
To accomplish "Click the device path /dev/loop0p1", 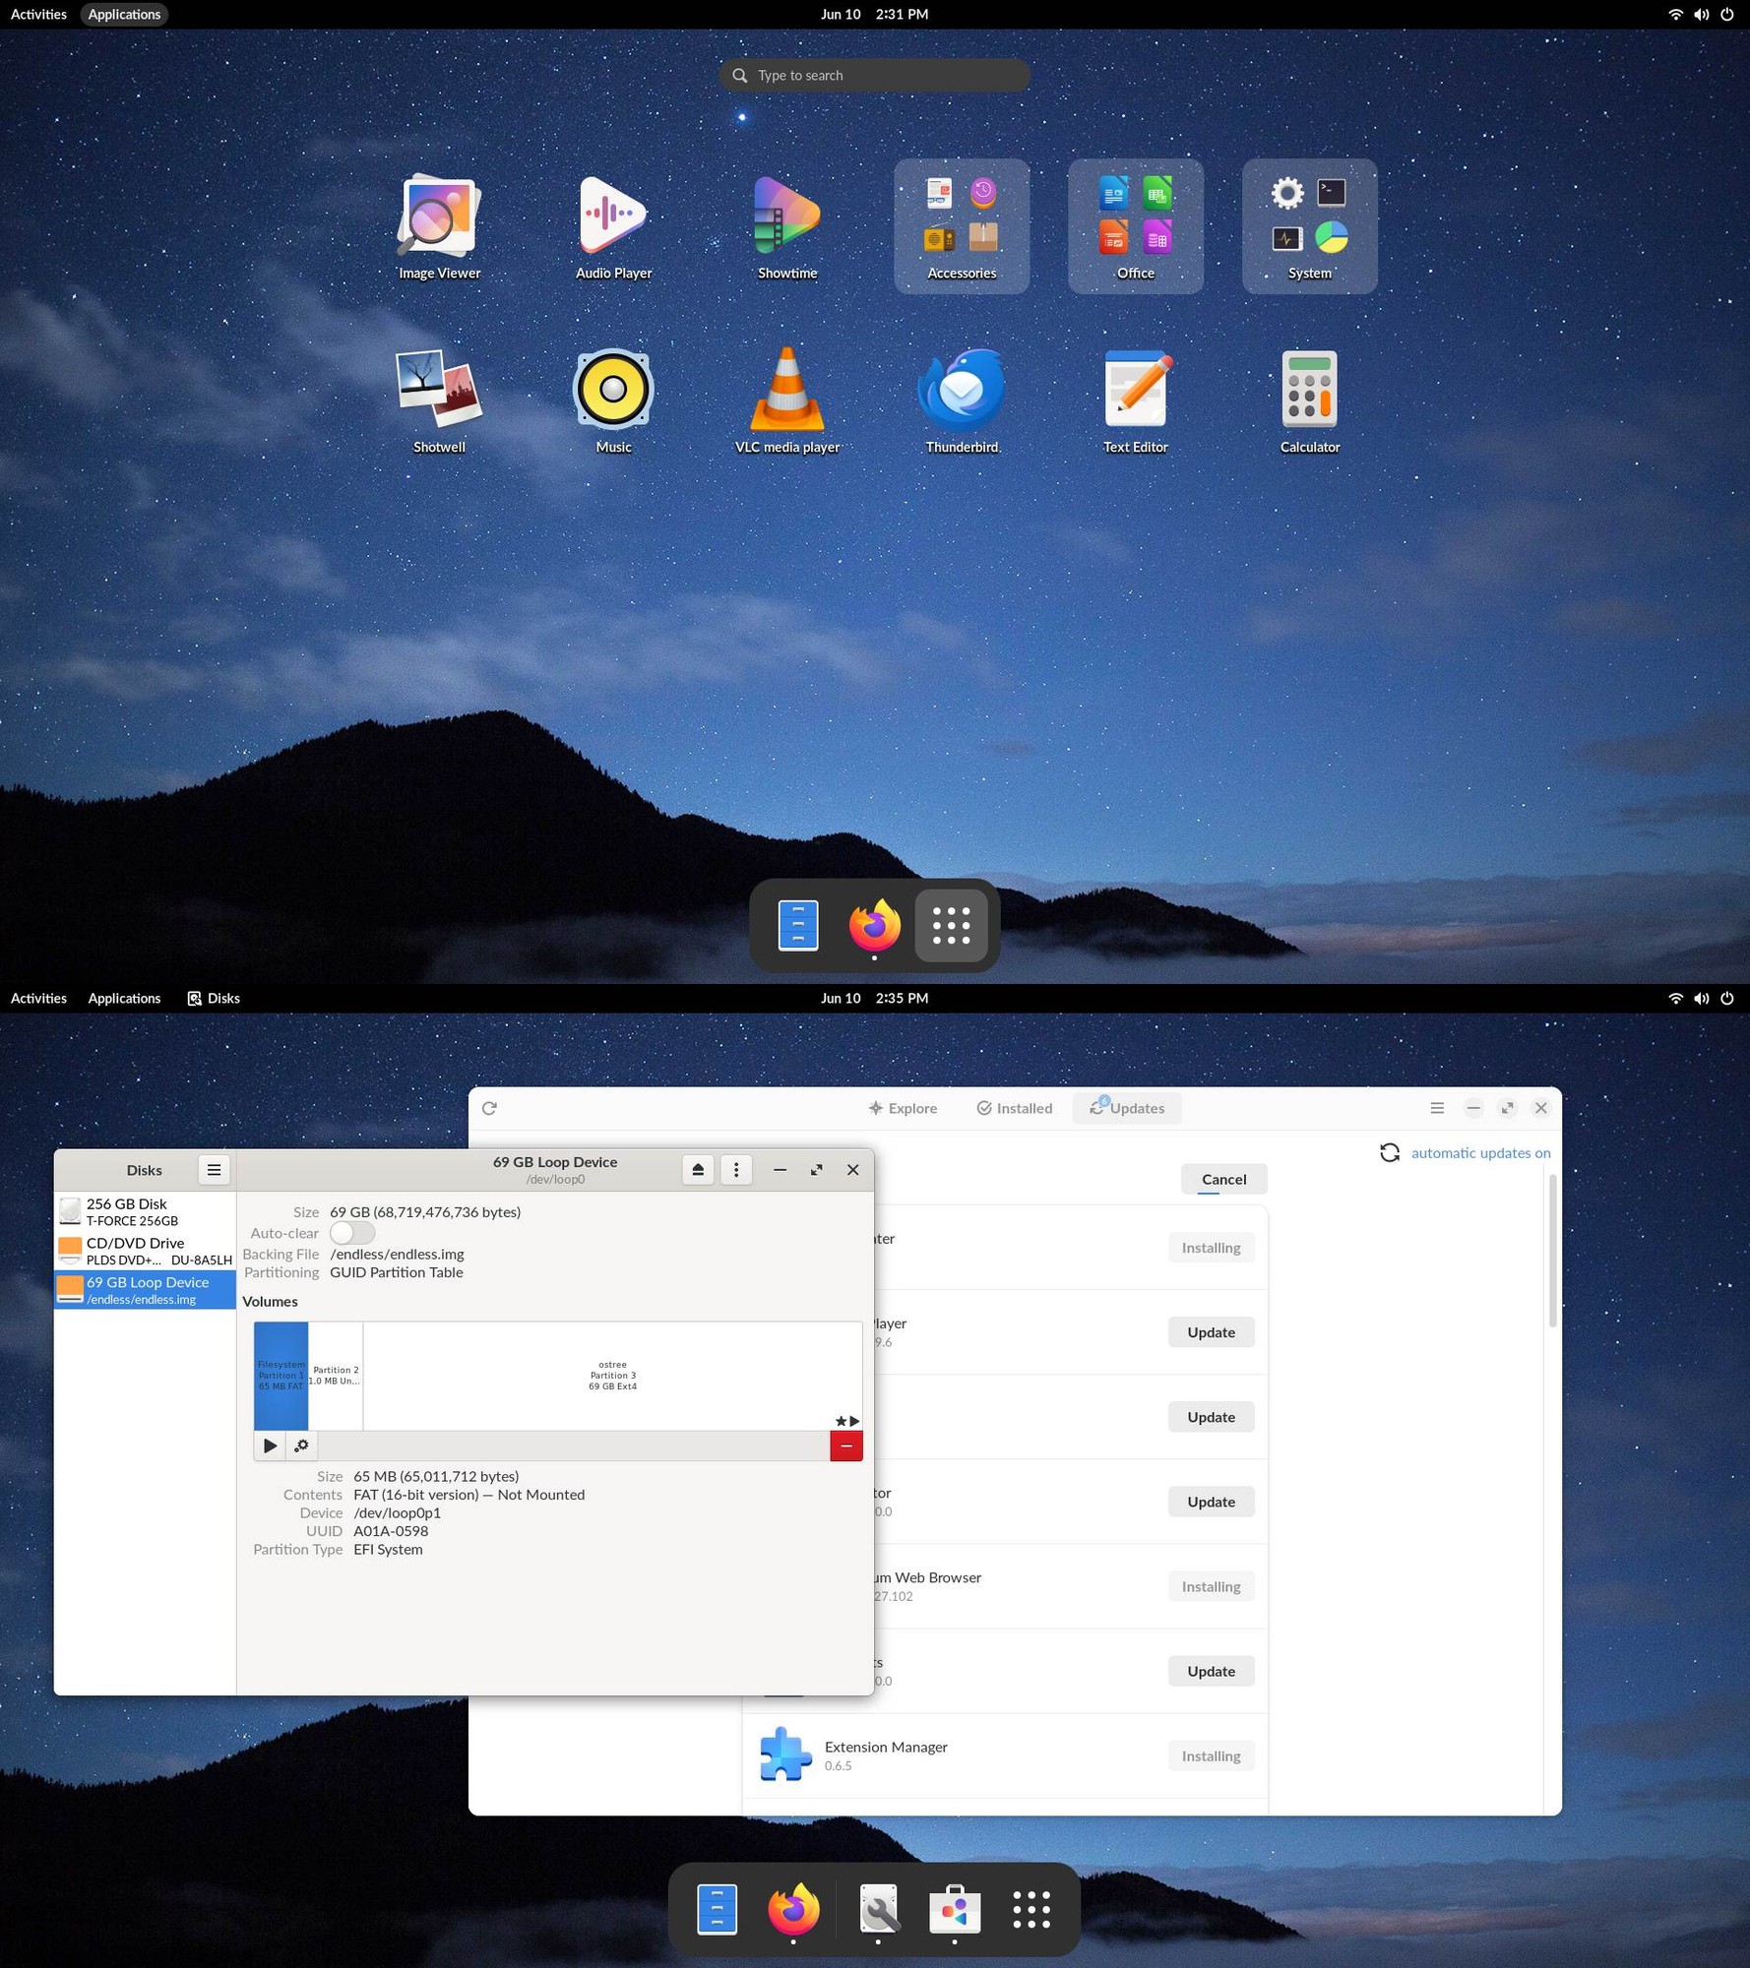I will (397, 1512).
